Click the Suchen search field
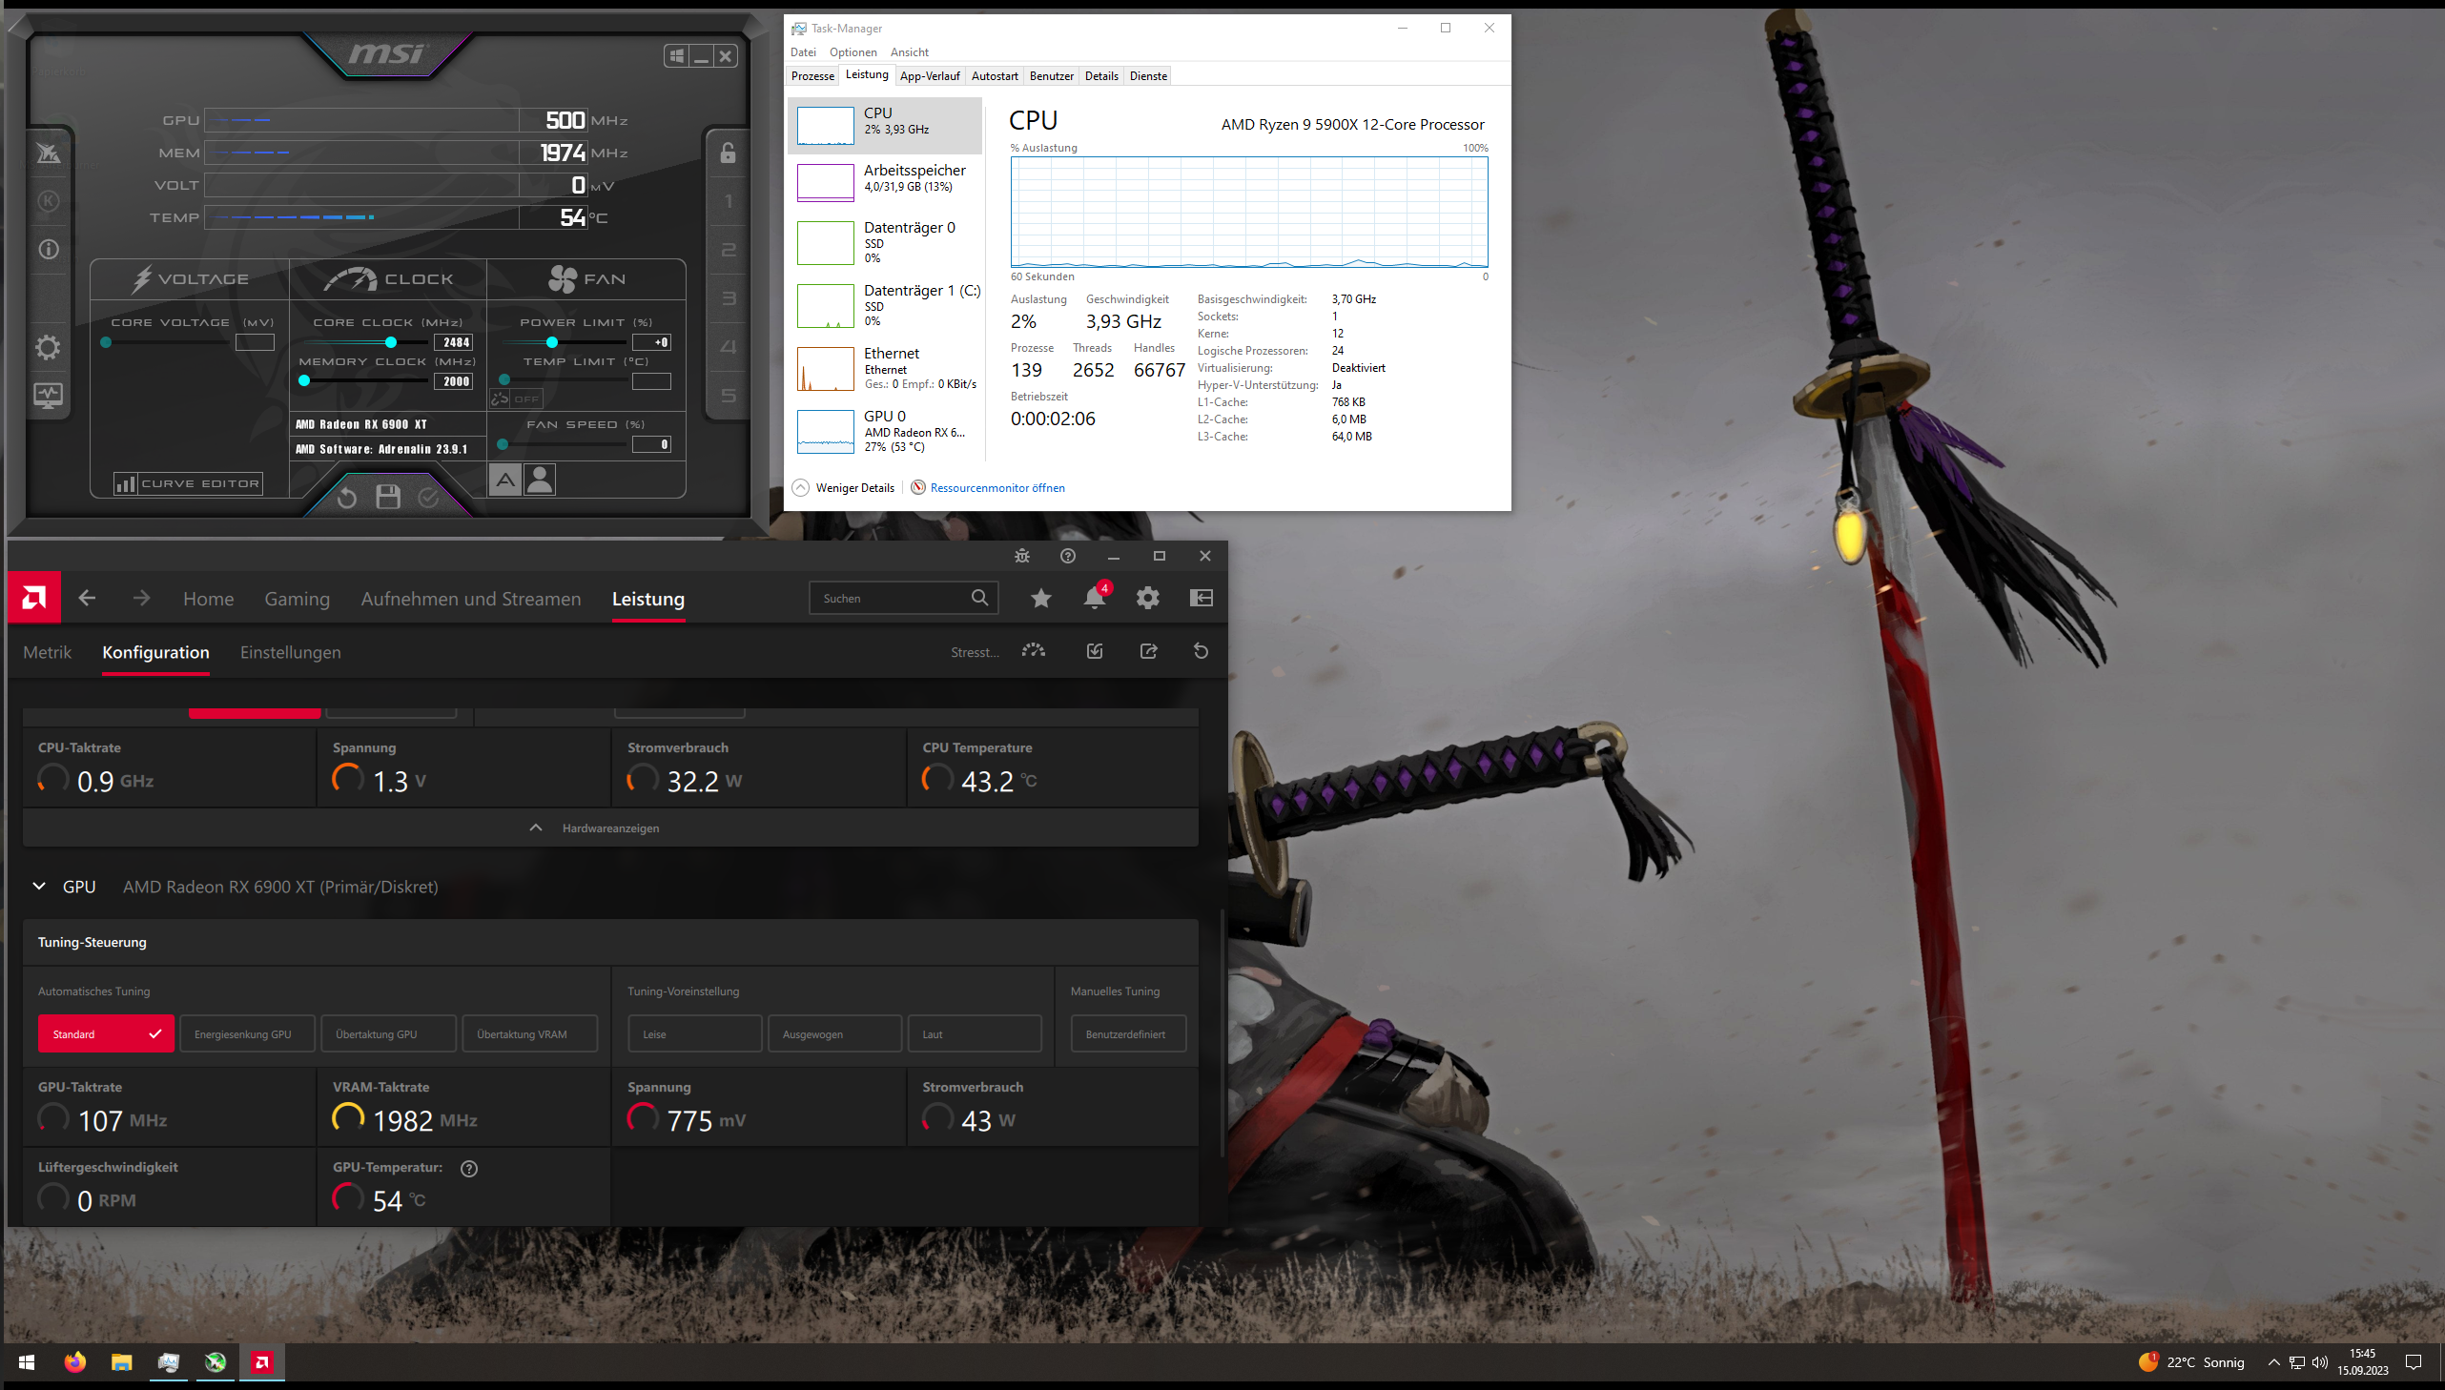 point(888,599)
